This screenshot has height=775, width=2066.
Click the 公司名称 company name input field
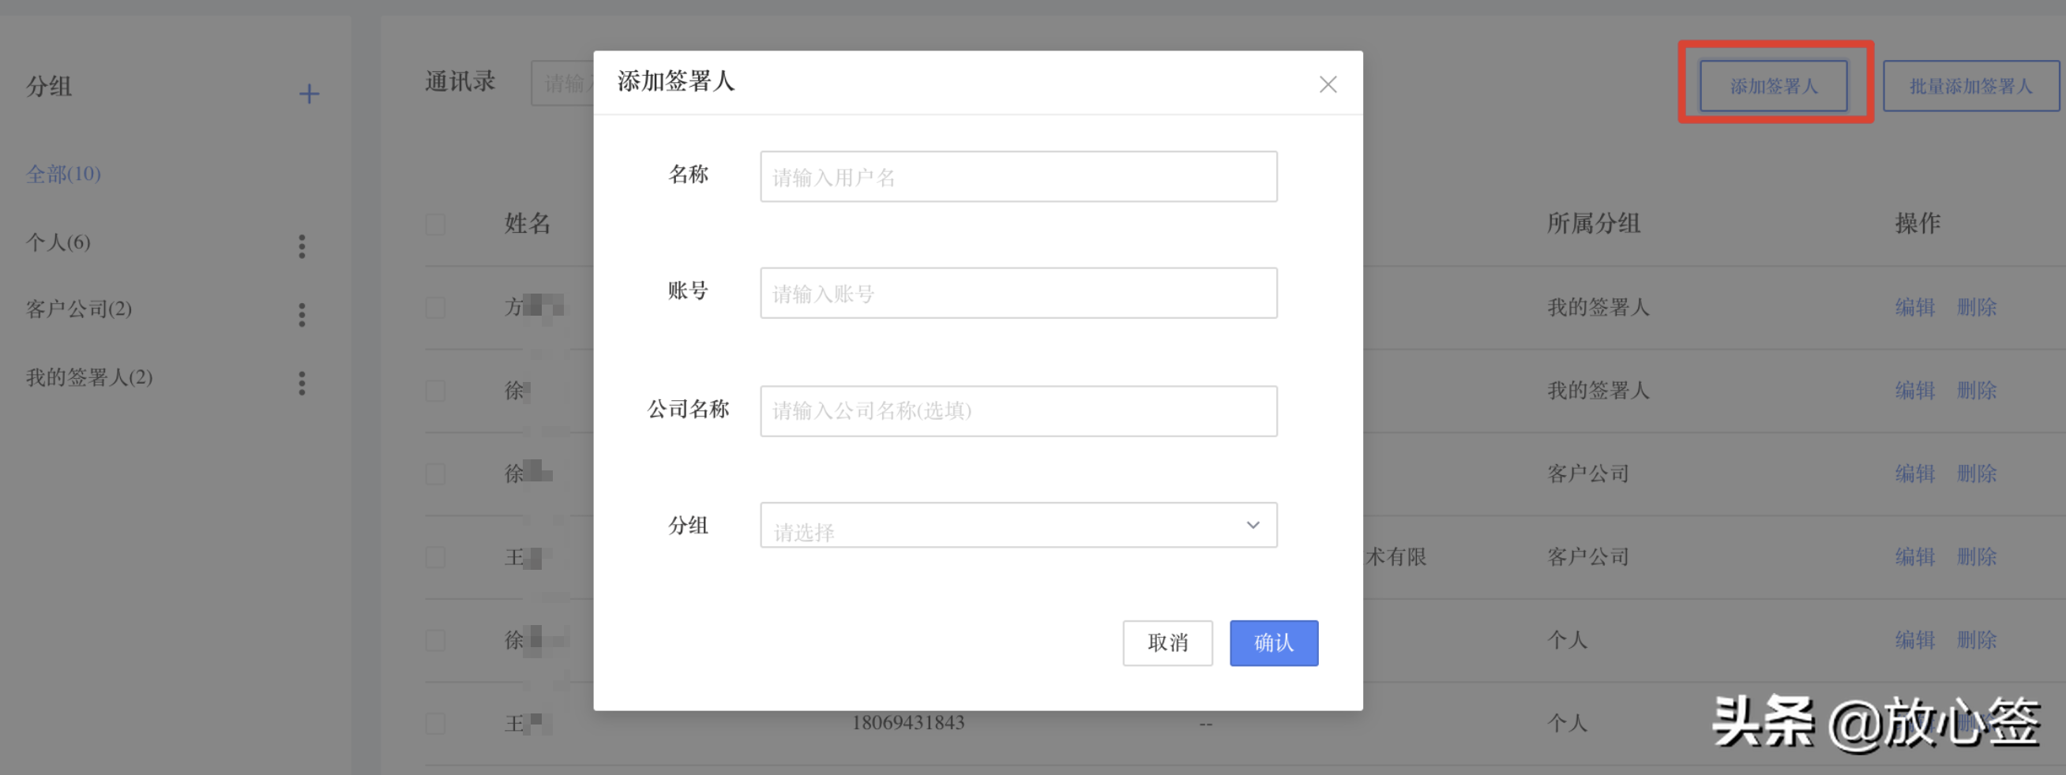pyautogui.click(x=1019, y=410)
